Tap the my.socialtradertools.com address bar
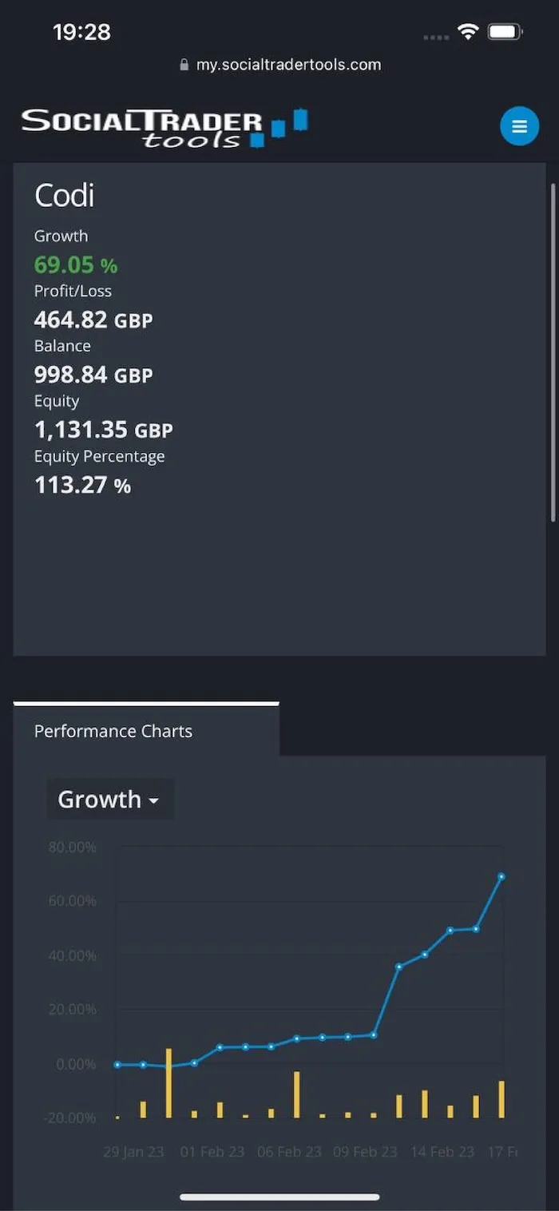The height and width of the screenshot is (1211, 559). (280, 65)
